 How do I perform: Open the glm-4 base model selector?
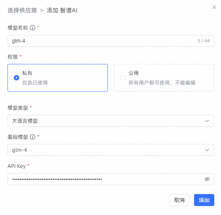pos(111,150)
